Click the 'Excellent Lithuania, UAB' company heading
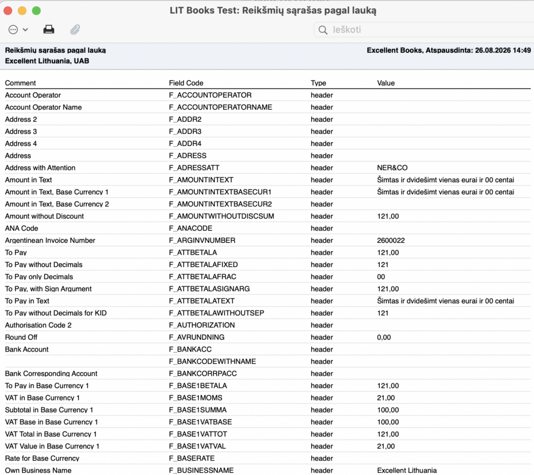 pyautogui.click(x=47, y=61)
